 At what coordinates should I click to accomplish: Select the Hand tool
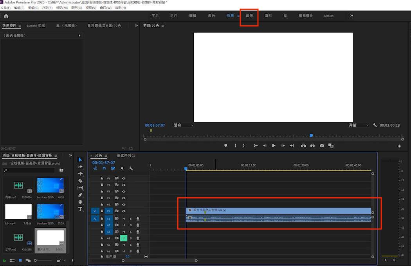coord(80,202)
